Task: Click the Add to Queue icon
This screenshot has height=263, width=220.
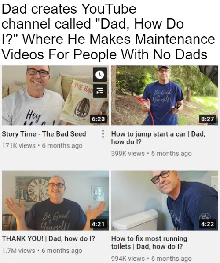Action: pos(100,91)
